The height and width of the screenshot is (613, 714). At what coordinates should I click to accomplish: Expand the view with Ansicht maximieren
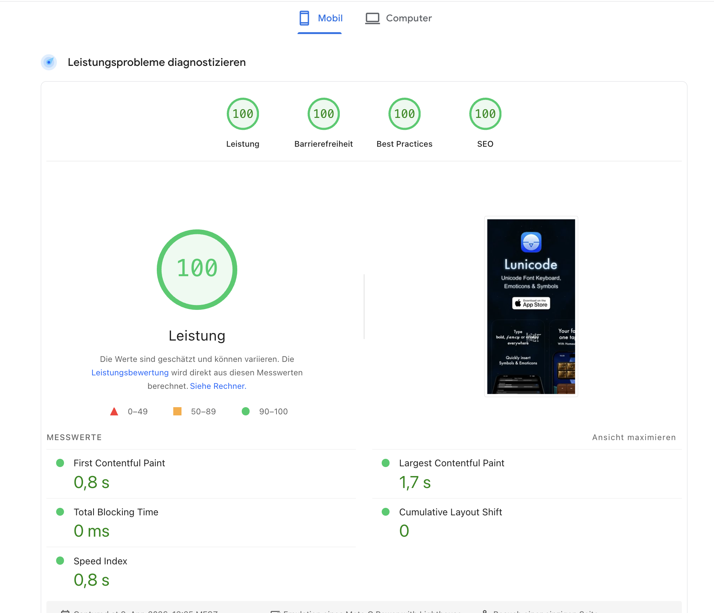pyautogui.click(x=634, y=437)
